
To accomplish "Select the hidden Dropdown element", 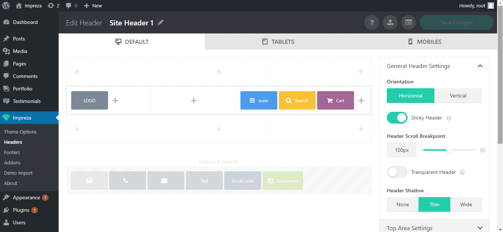I will click(x=283, y=181).
